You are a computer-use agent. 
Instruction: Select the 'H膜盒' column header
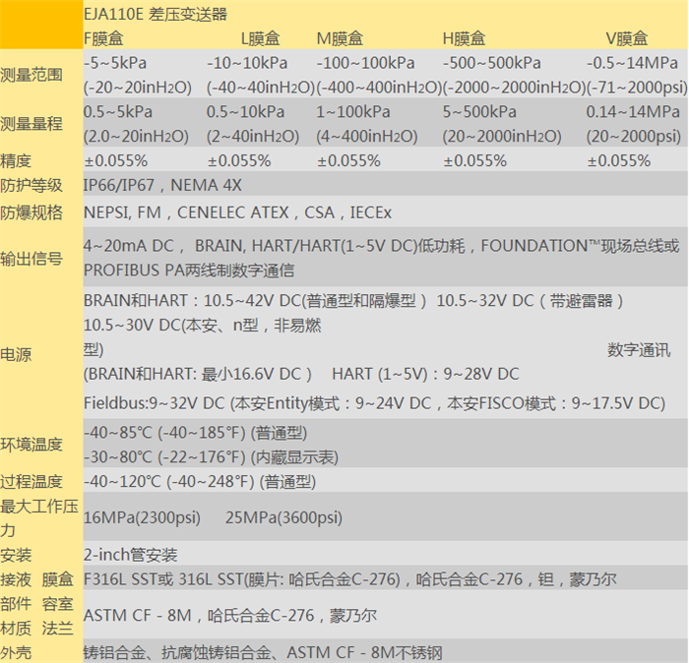(464, 38)
